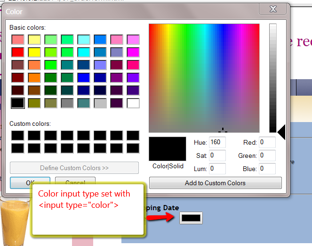Click the Blue value input box
This screenshot has width=312, height=246.
(267, 168)
